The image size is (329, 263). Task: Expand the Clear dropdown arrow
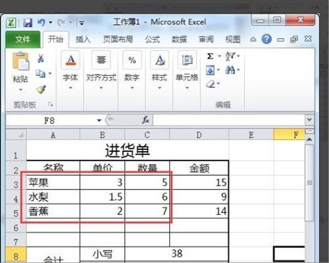218,84
